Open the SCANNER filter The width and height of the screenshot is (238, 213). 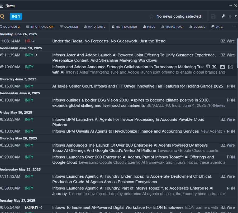pyautogui.click(x=69, y=27)
